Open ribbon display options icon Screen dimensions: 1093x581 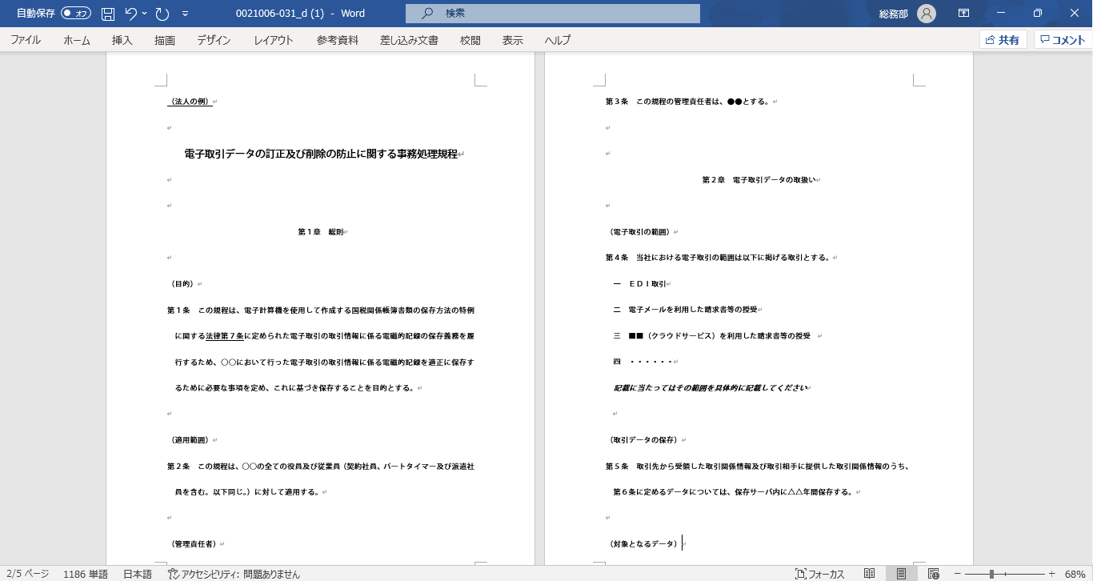(x=964, y=14)
